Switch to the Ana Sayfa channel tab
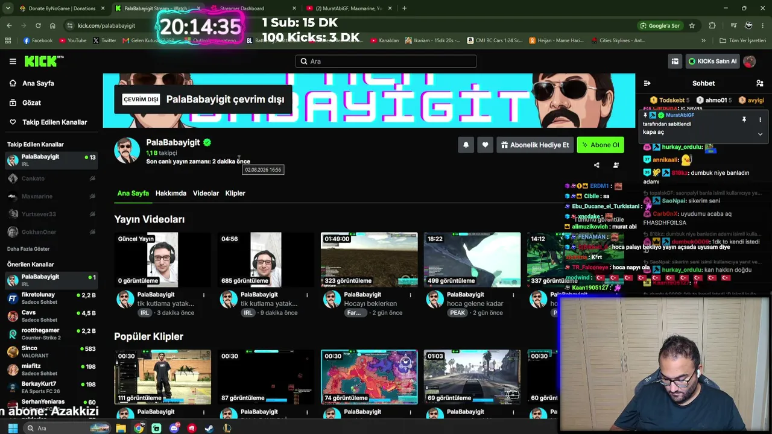Viewport: 772px width, 434px height. point(133,193)
